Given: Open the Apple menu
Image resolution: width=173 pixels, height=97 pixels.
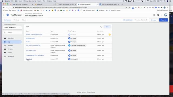Looking at the screenshot, I should 2,1.
